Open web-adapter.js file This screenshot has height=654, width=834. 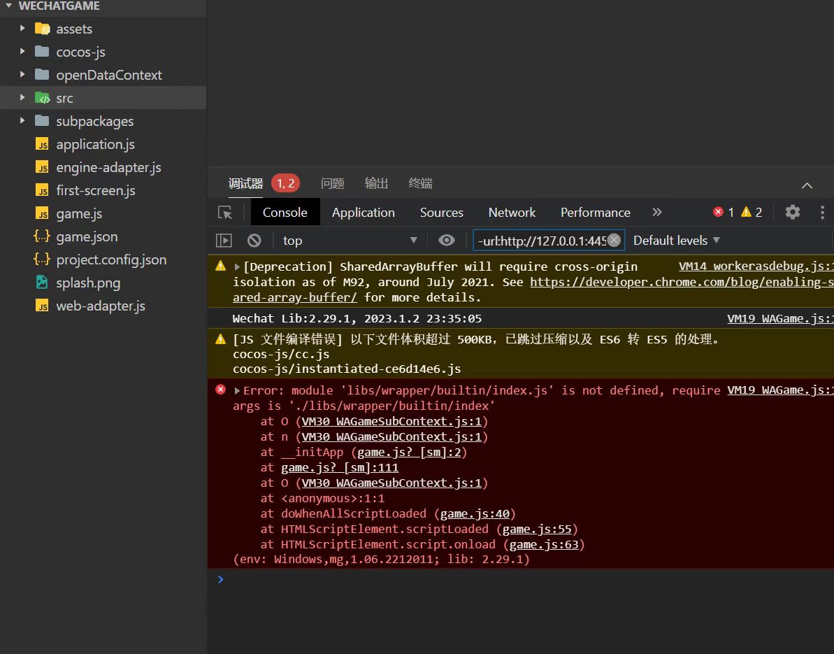pos(101,306)
